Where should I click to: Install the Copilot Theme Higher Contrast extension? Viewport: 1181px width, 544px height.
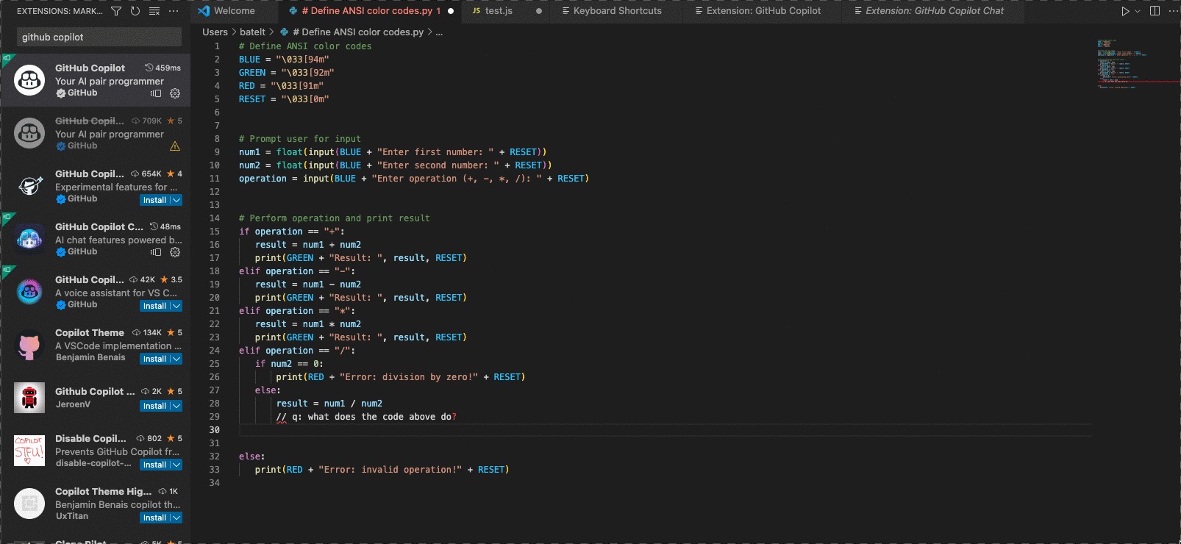[x=154, y=518]
